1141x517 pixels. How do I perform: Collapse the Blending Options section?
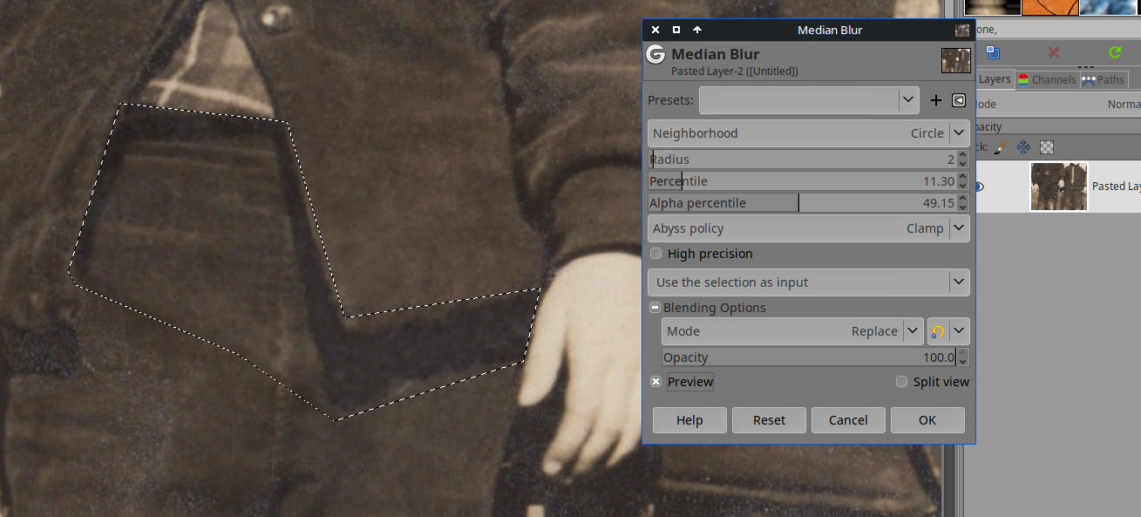tap(655, 308)
